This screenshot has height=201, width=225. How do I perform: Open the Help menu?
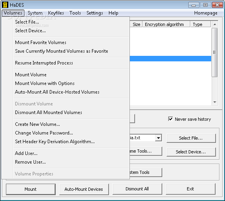(x=113, y=13)
